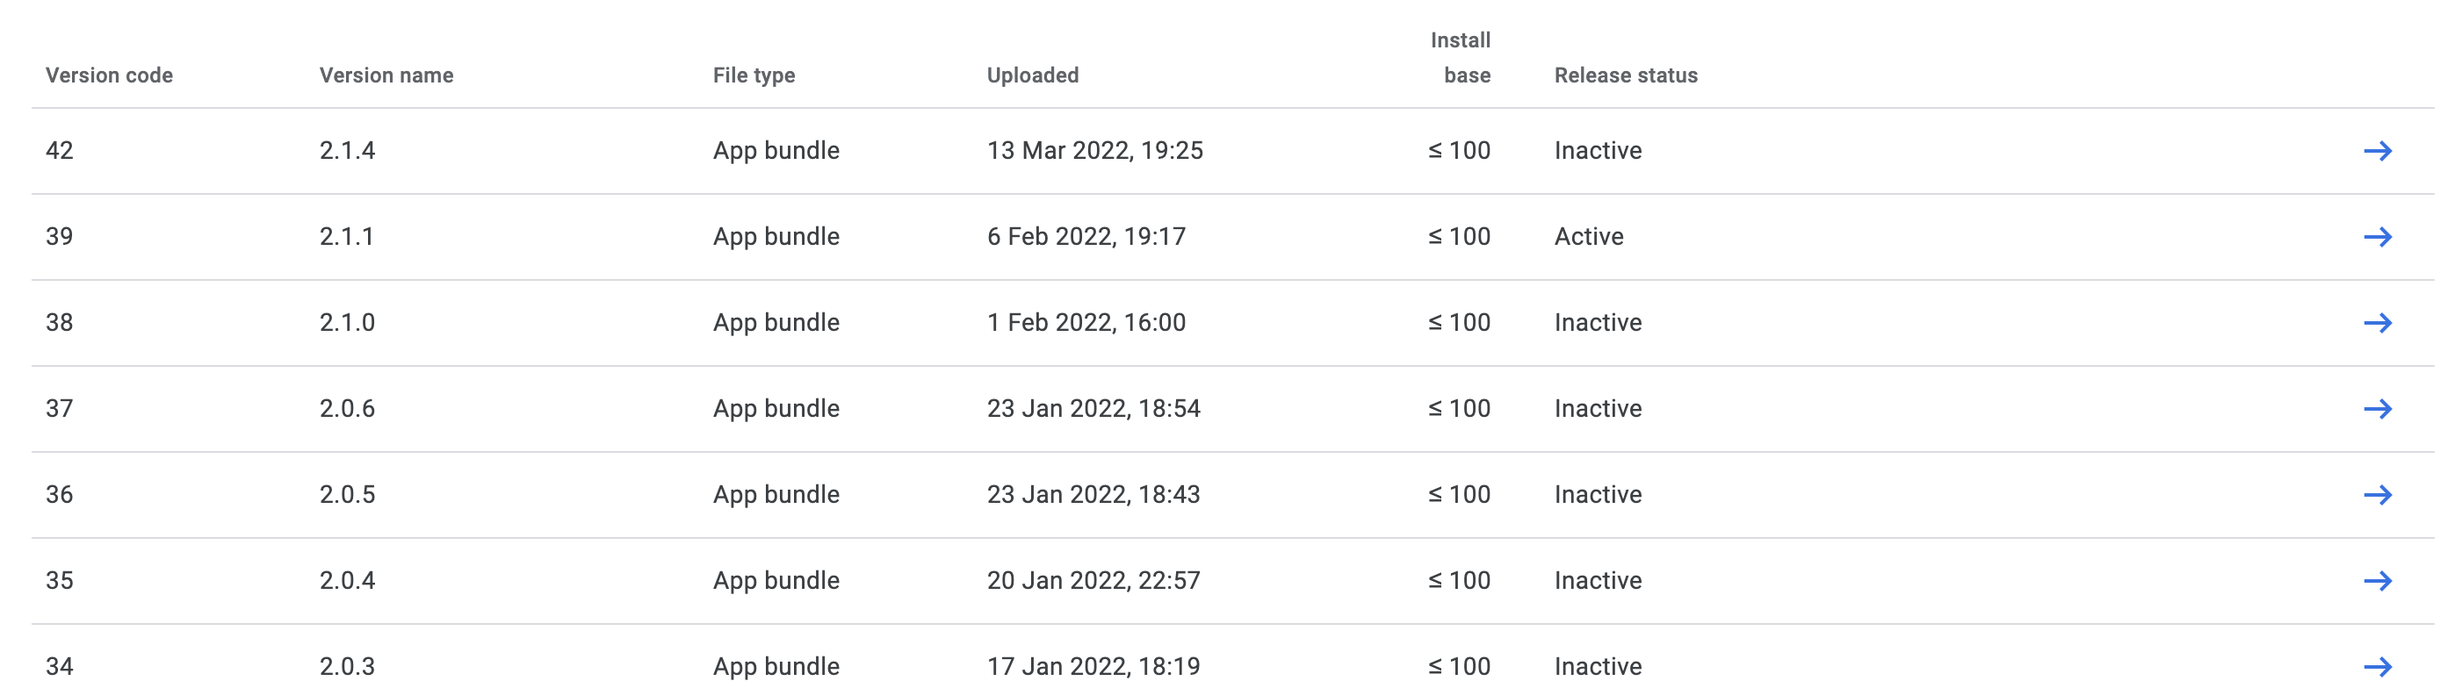Open arrow for version 2.0.4 row

2377,581
